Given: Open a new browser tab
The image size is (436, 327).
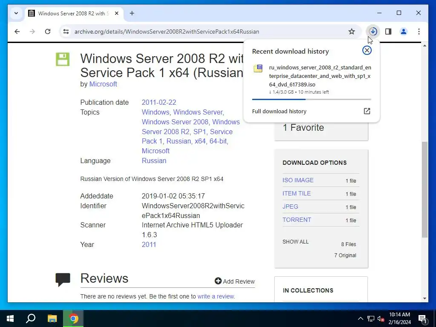Looking at the screenshot, I should [132, 13].
